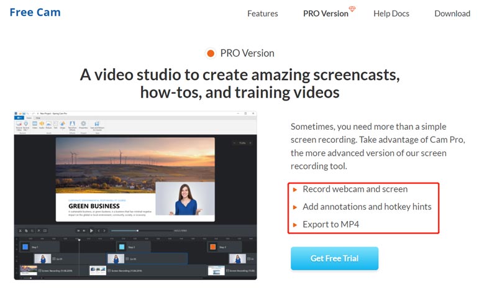Click the playback progress slider handle
Screen dimensions: 497x290
[137, 231]
